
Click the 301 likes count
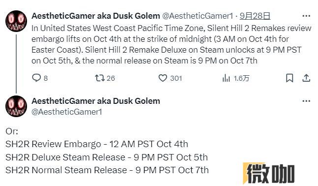pyautogui.click(x=176, y=78)
